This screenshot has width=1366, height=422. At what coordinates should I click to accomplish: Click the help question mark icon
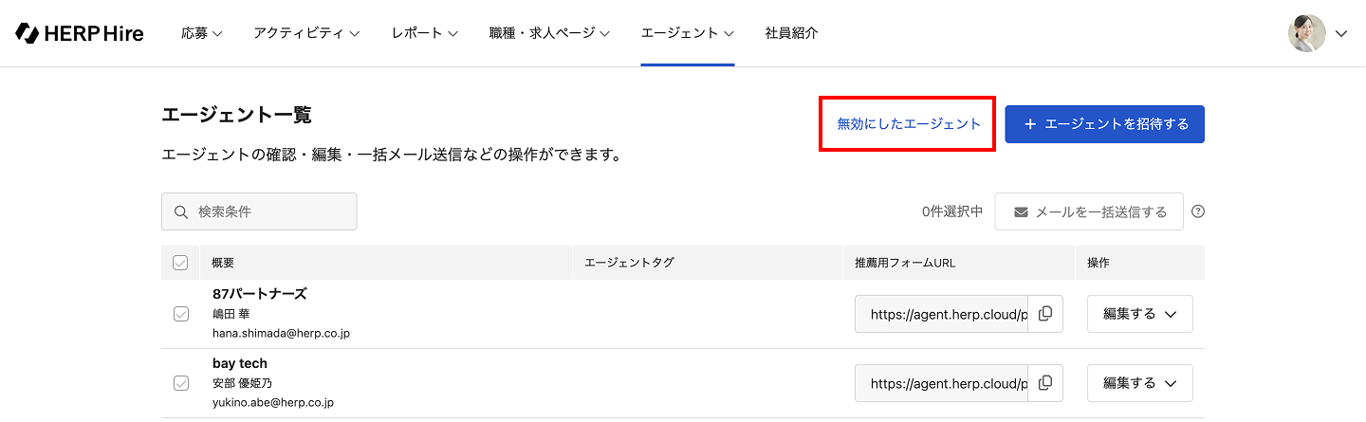pos(1198,211)
